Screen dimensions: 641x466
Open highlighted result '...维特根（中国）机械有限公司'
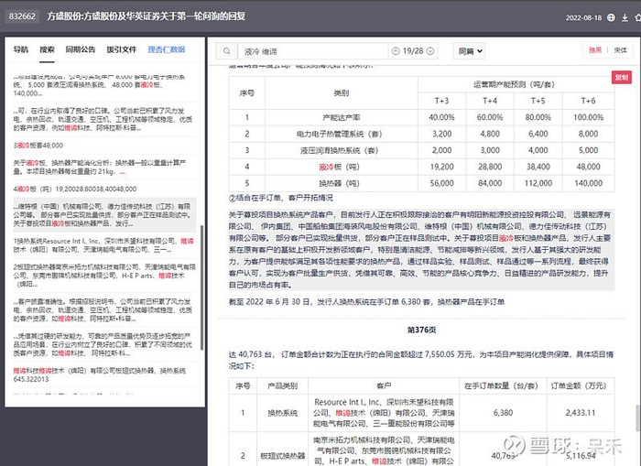(x=103, y=215)
